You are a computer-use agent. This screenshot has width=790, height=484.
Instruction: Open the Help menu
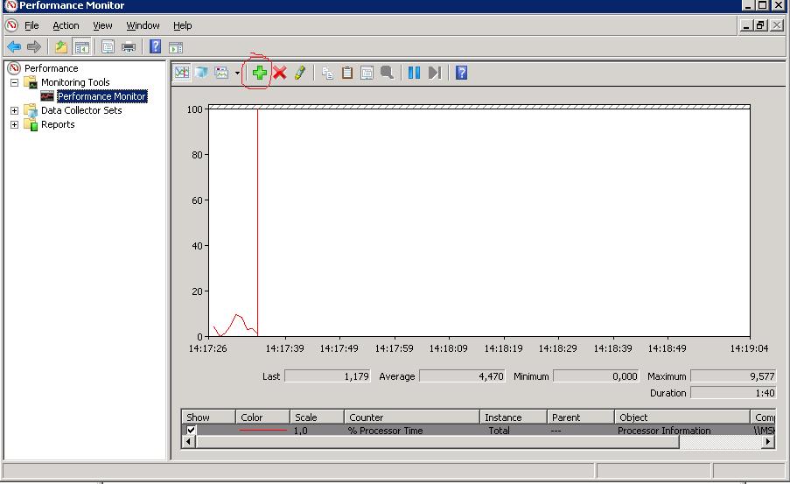point(182,25)
